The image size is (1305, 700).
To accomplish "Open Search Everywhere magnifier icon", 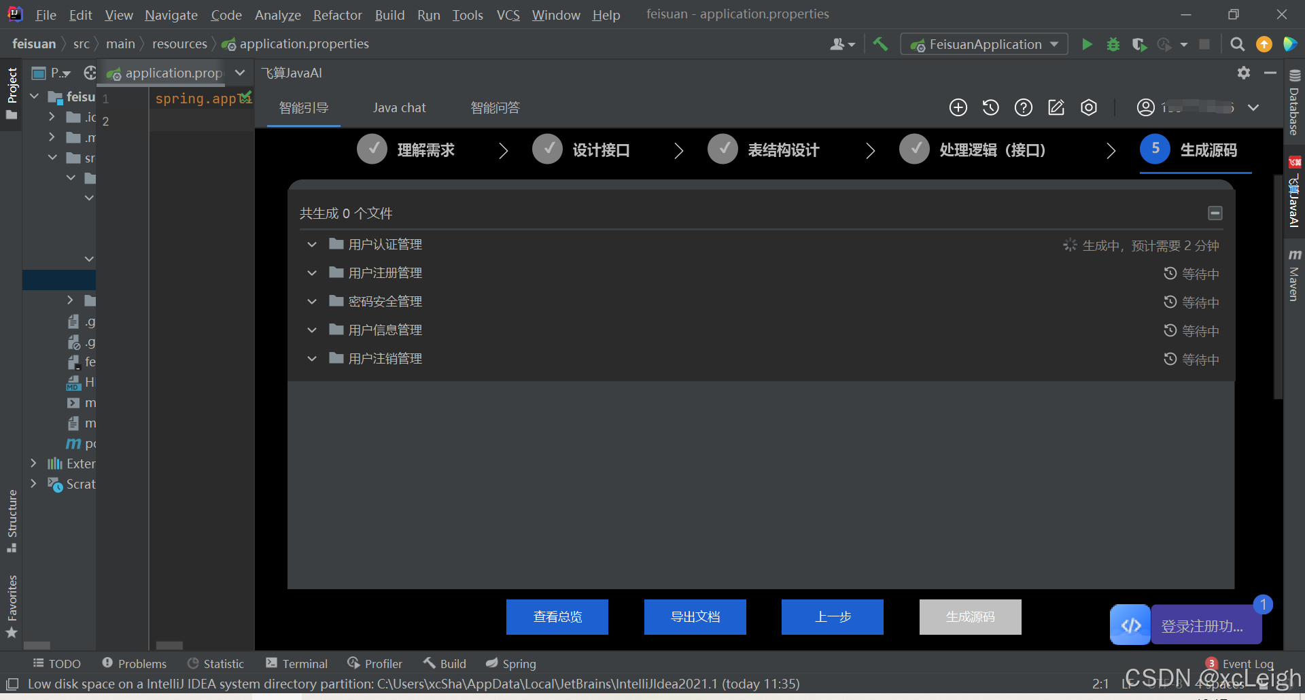I will pyautogui.click(x=1237, y=44).
